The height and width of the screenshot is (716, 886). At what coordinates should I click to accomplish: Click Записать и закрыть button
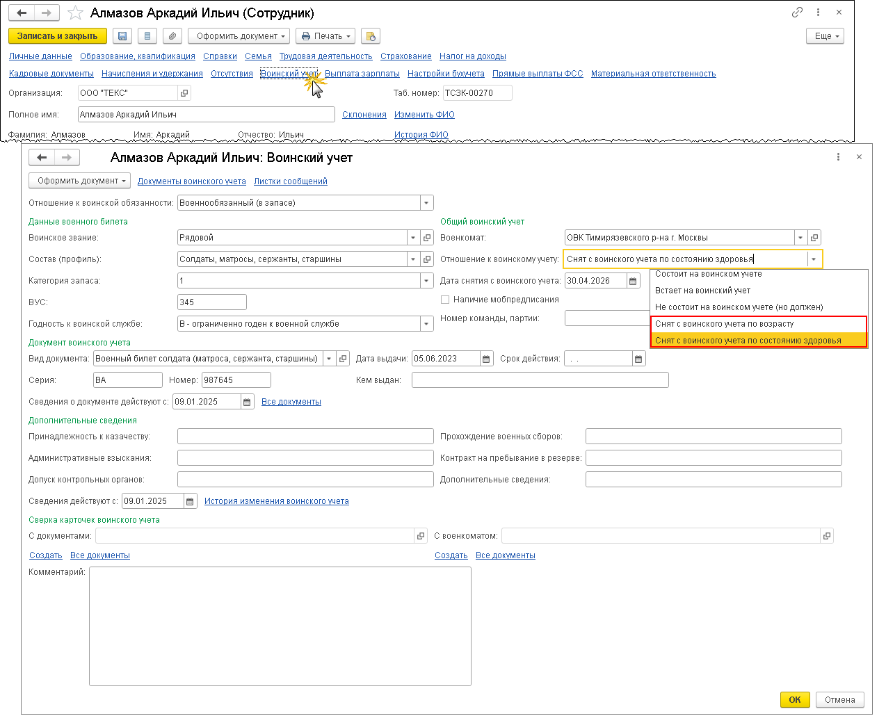click(58, 36)
